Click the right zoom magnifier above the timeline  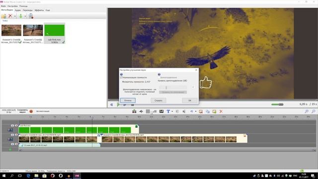pyautogui.click(x=314, y=111)
